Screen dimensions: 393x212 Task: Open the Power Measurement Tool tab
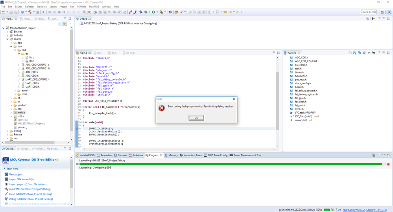point(245,155)
